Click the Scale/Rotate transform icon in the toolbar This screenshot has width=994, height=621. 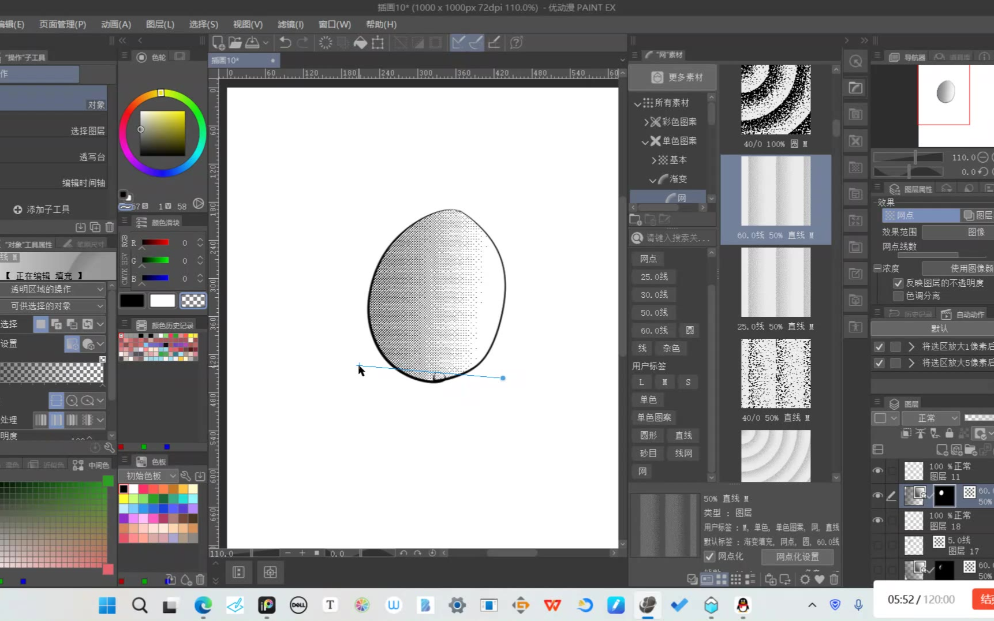(x=378, y=42)
